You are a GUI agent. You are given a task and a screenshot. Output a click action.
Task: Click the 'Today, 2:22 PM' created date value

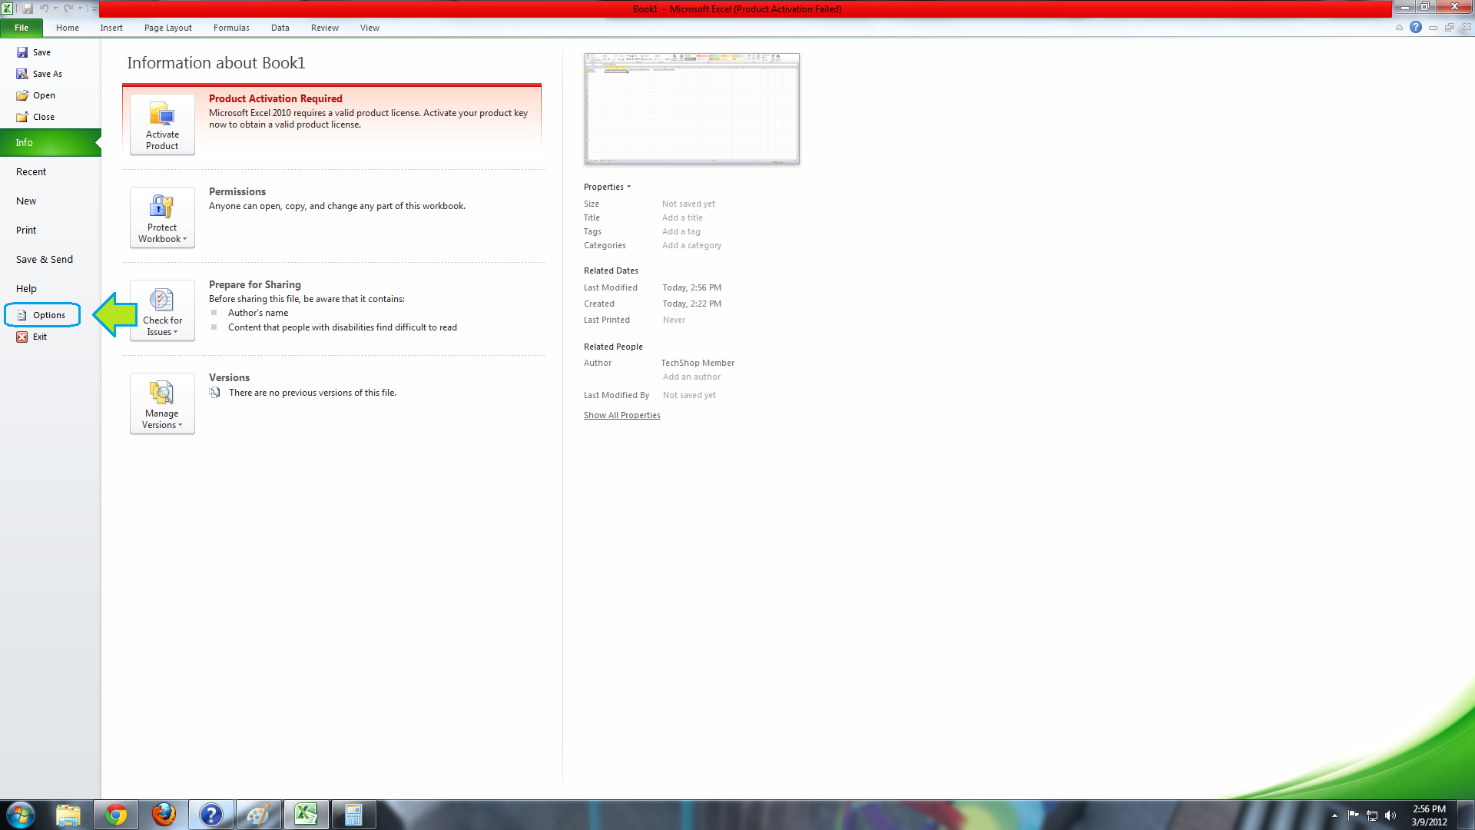point(691,304)
